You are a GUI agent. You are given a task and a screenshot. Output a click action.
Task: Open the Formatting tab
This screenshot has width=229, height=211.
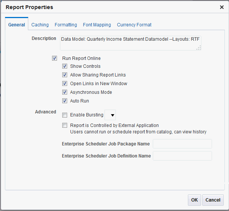[66, 24]
